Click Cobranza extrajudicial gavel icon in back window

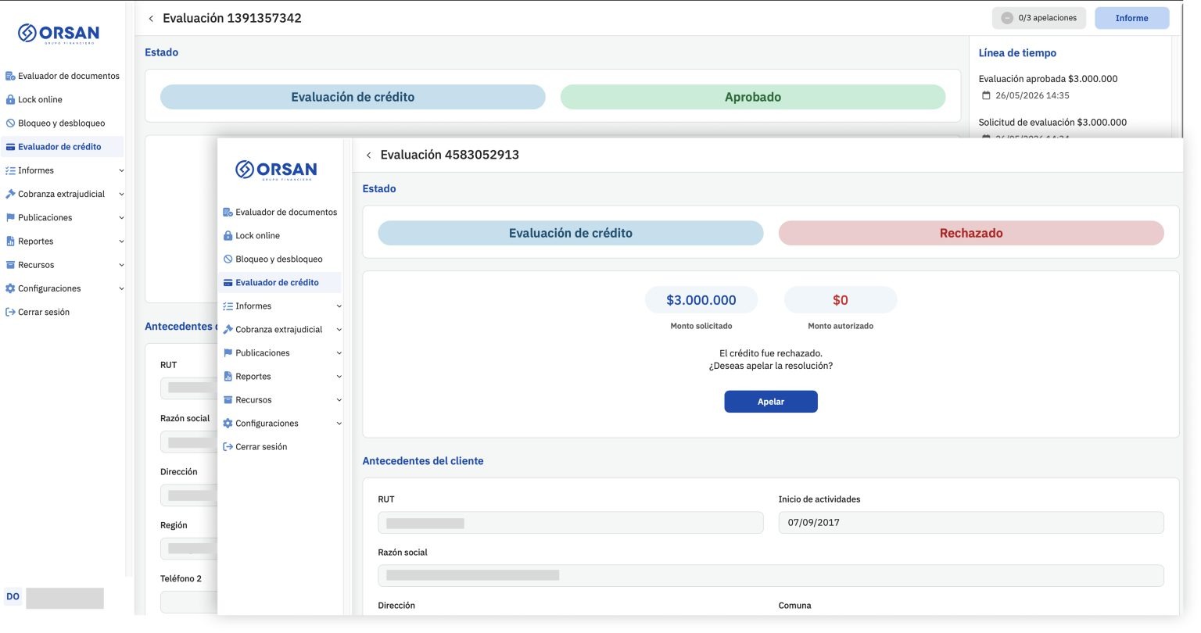tap(10, 194)
